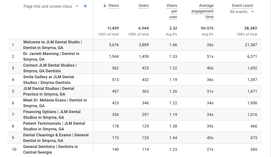Click total Users value 4,944

coord(144,28)
